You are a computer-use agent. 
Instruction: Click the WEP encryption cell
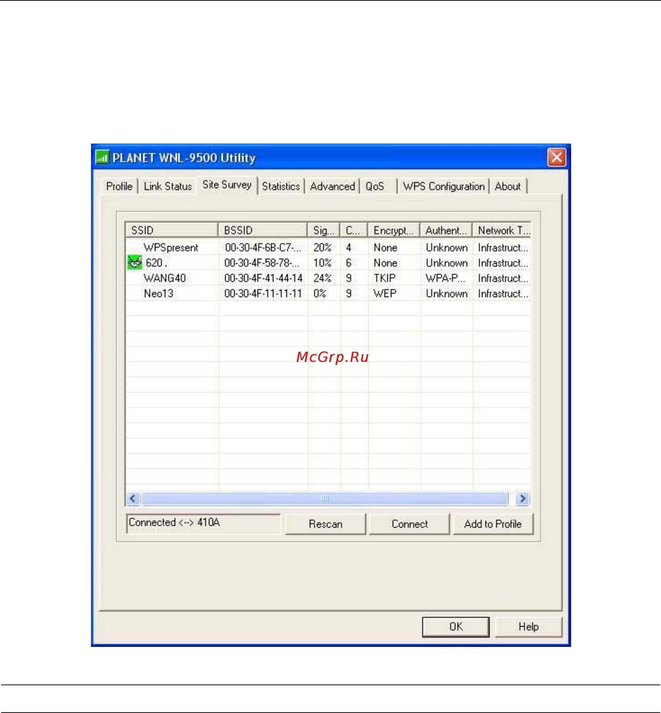click(x=385, y=293)
